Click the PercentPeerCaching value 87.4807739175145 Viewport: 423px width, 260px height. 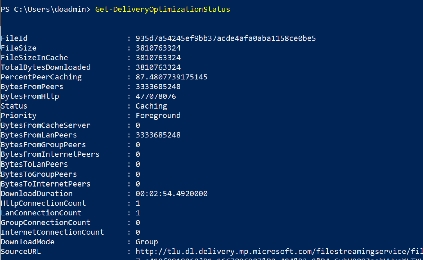tap(171, 77)
